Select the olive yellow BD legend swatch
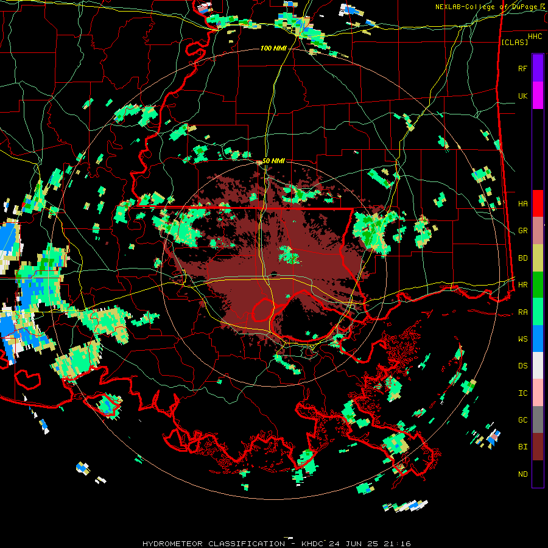The width and height of the screenshot is (548, 548). pos(538,258)
